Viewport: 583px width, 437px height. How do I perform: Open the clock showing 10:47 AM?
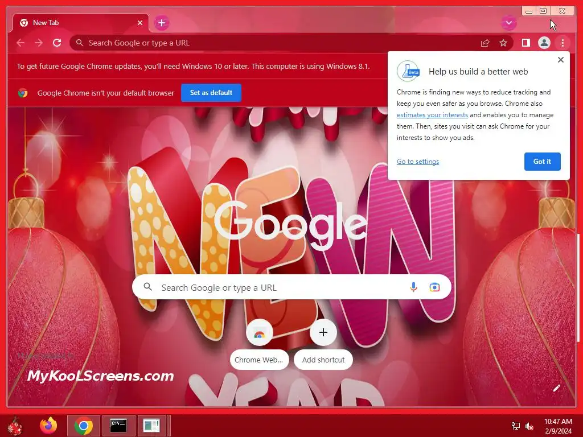(558, 426)
